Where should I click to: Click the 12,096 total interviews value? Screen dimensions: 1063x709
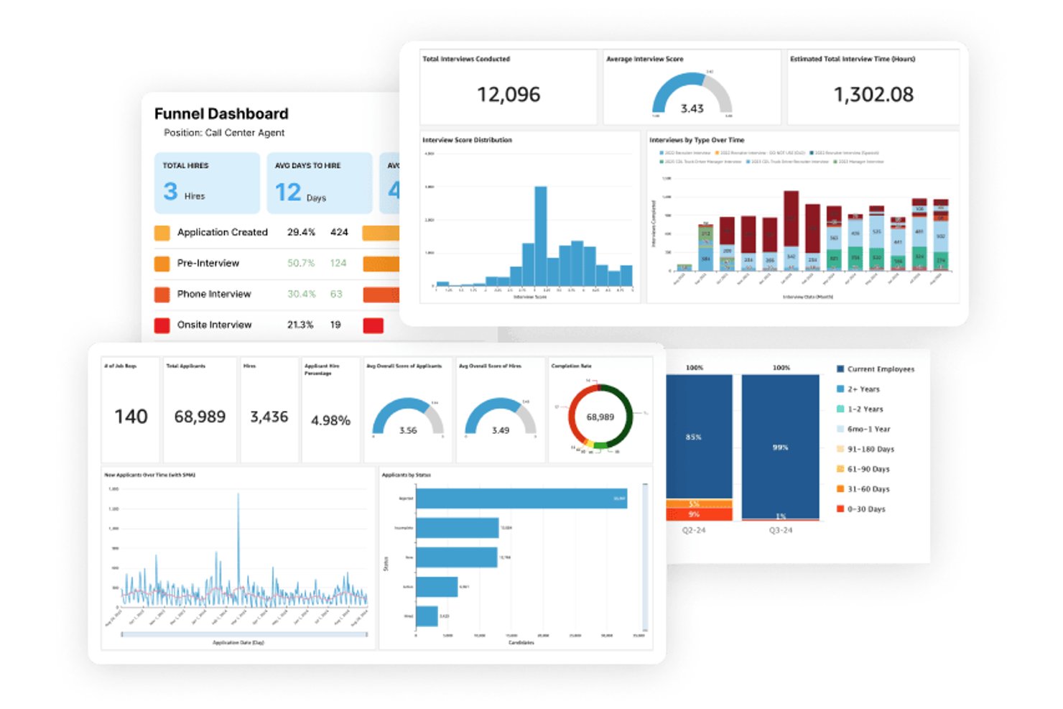pos(509,95)
